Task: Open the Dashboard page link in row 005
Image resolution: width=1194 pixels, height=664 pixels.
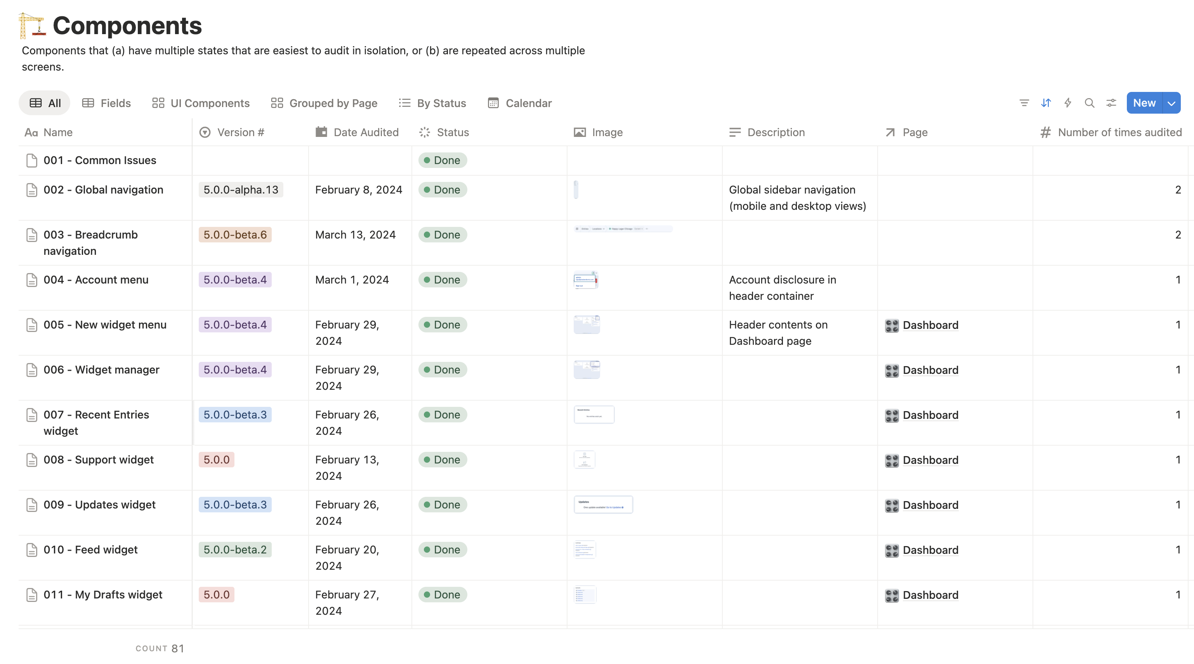Action: tap(930, 325)
